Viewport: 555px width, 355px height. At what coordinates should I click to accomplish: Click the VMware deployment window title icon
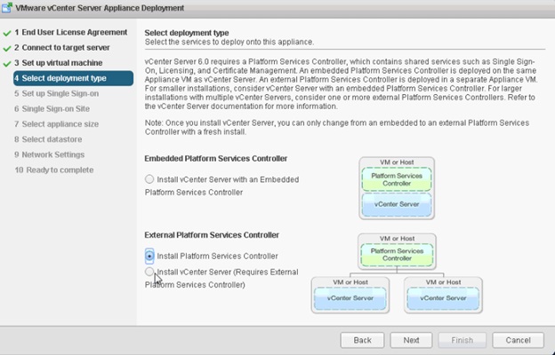point(7,7)
